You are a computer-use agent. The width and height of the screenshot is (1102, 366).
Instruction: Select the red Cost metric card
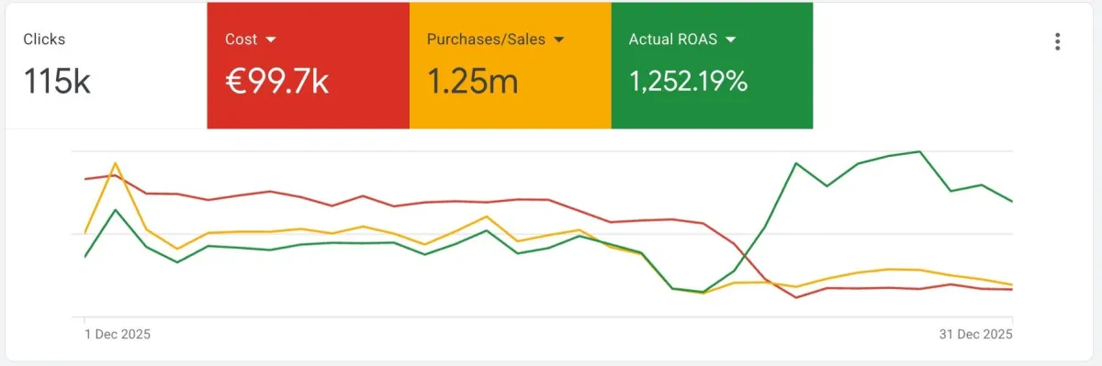308,65
